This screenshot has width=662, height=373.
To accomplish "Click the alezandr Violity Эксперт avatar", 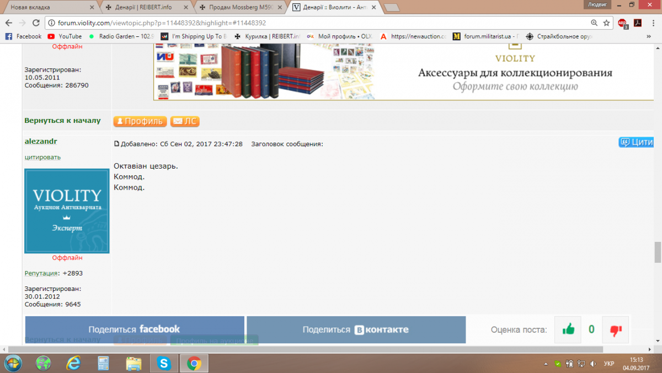I will point(67,211).
